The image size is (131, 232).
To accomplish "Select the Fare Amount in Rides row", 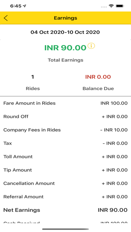I will (65, 103).
